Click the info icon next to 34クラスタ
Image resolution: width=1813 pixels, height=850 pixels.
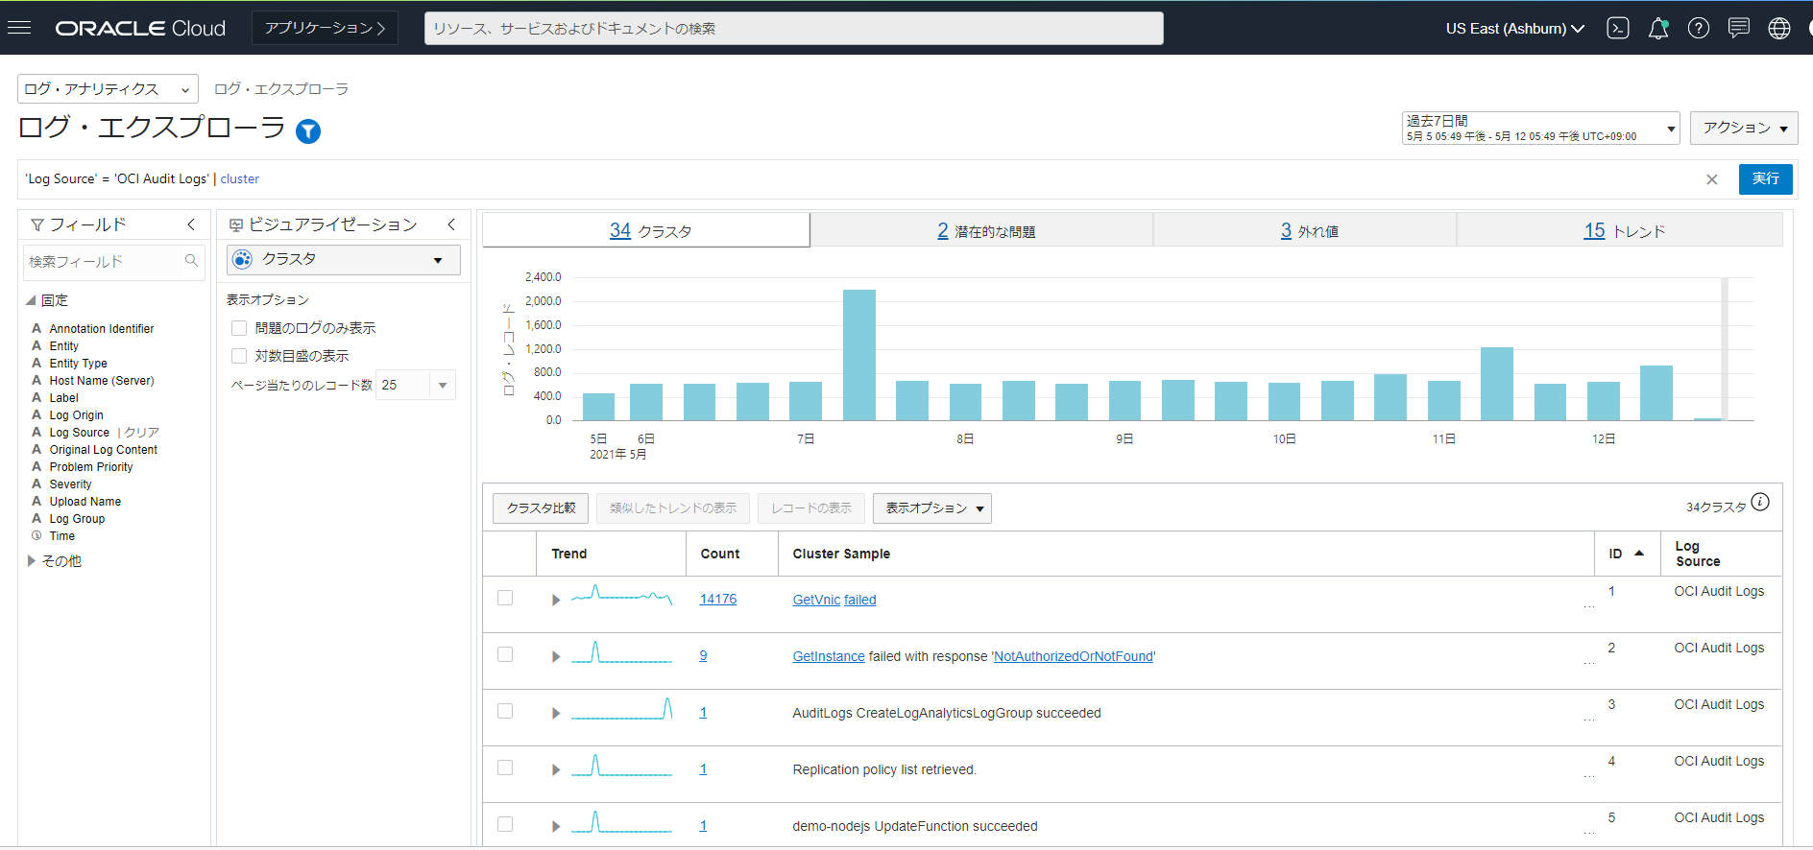click(1760, 503)
